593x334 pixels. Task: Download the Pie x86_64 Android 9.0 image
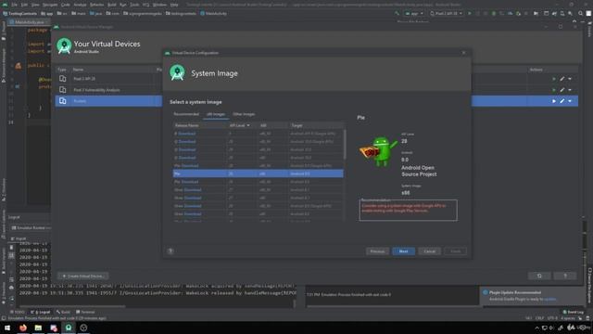190,182
